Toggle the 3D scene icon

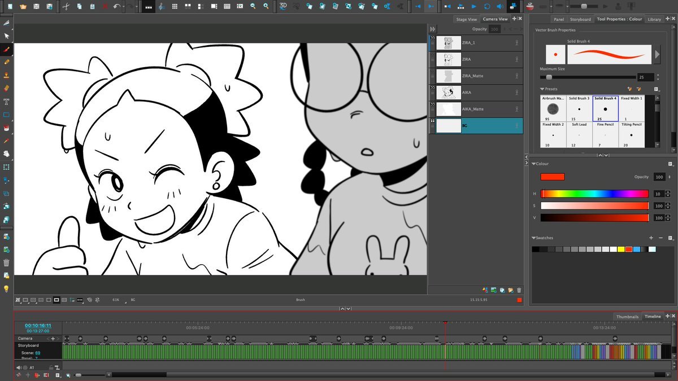coord(283,6)
